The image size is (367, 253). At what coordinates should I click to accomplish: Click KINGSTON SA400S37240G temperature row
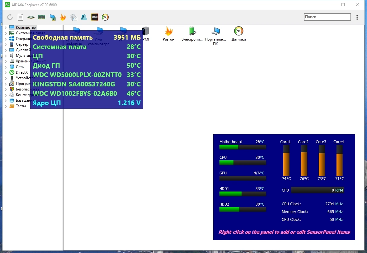point(87,84)
